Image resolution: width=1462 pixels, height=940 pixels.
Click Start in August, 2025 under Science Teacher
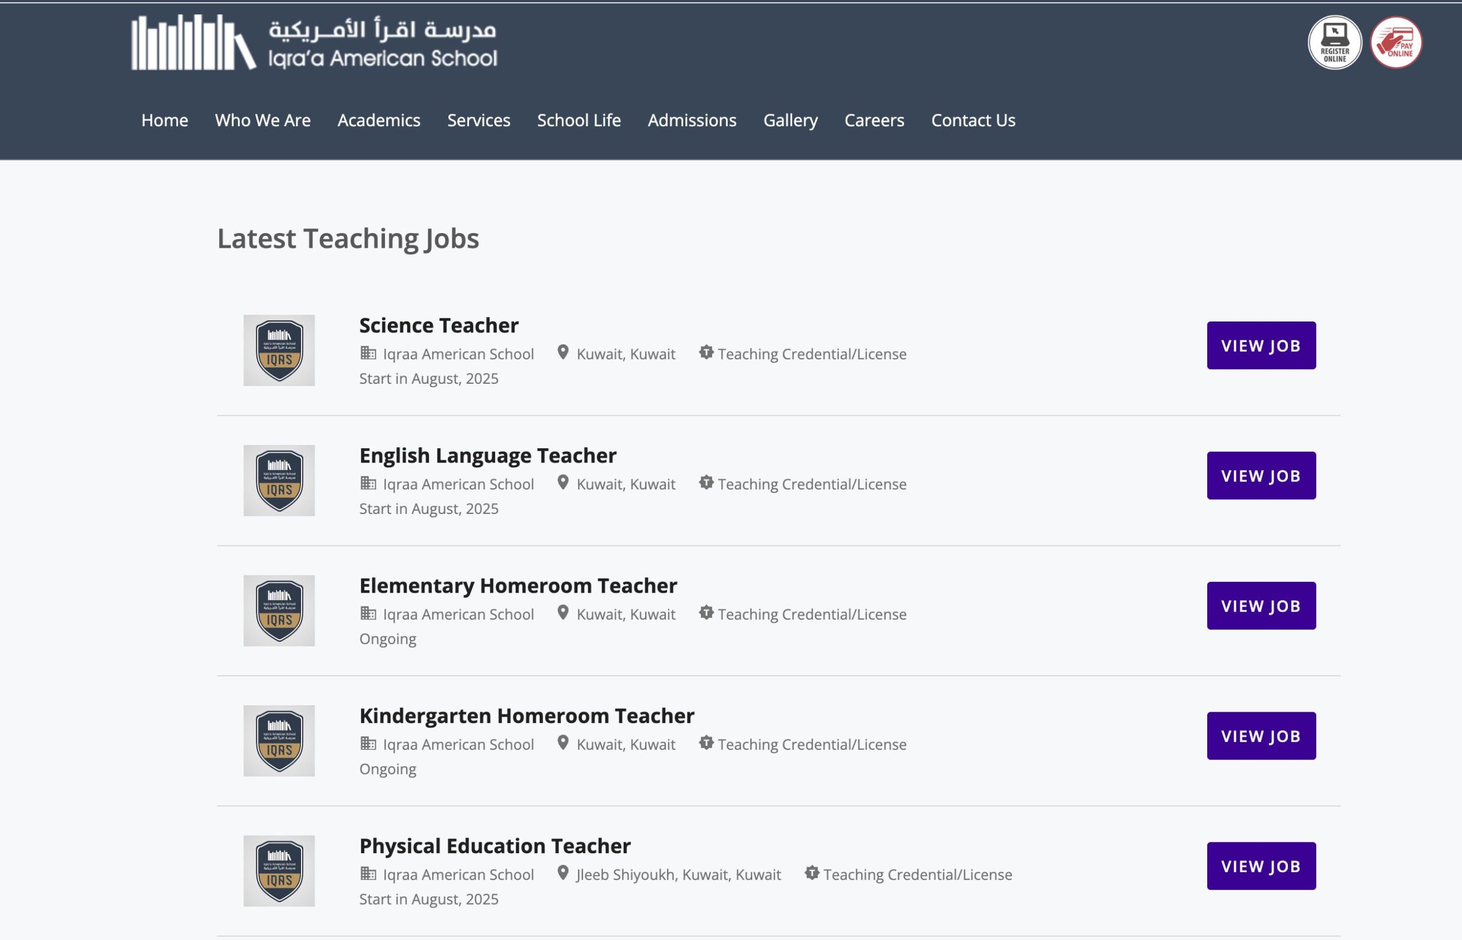coord(428,379)
